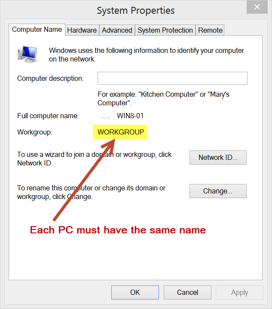Click the "Computer description:" label

[50, 78]
